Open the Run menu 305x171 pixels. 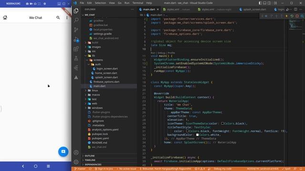[127, 3]
